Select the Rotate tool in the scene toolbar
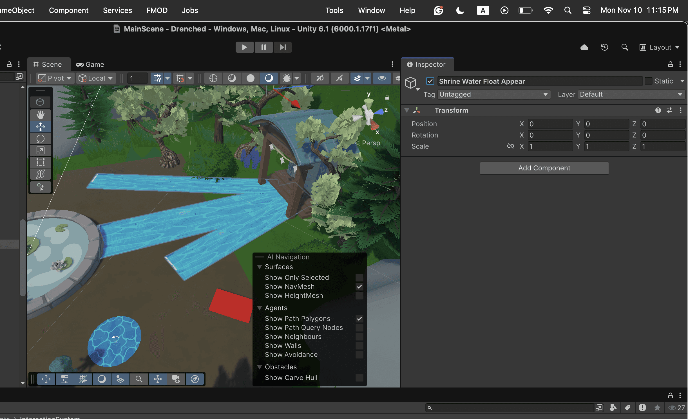Image resolution: width=688 pixels, height=419 pixels. (40, 139)
